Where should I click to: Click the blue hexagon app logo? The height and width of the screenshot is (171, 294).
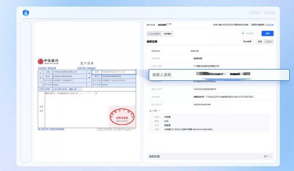click(26, 13)
